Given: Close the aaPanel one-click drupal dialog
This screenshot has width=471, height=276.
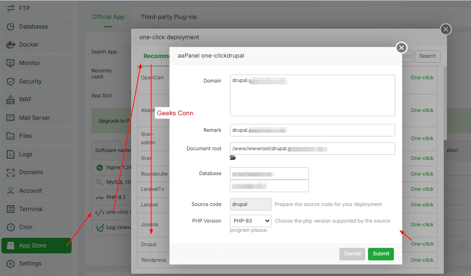Looking at the screenshot, I should pos(401,47).
